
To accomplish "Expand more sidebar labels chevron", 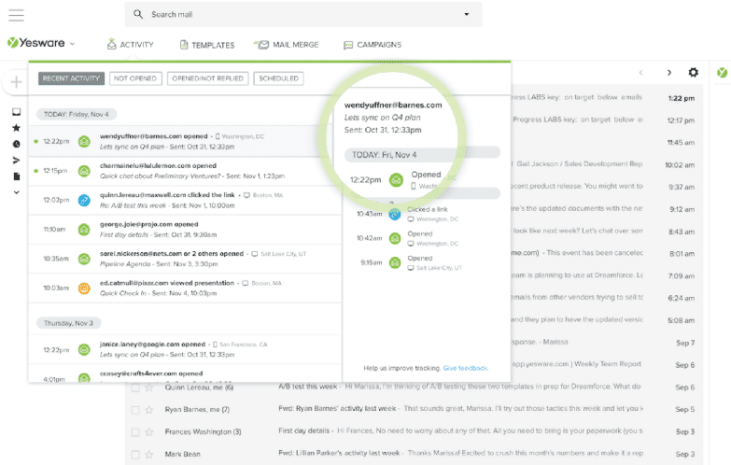I will tap(16, 191).
